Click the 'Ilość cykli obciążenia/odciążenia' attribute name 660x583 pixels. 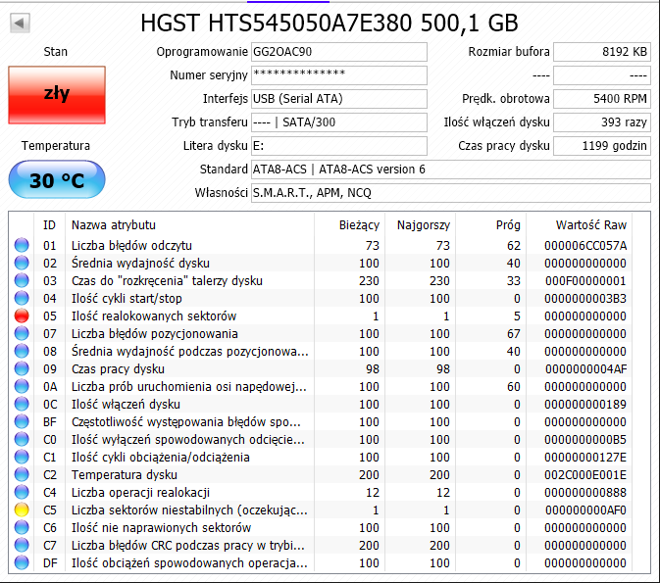[161, 458]
